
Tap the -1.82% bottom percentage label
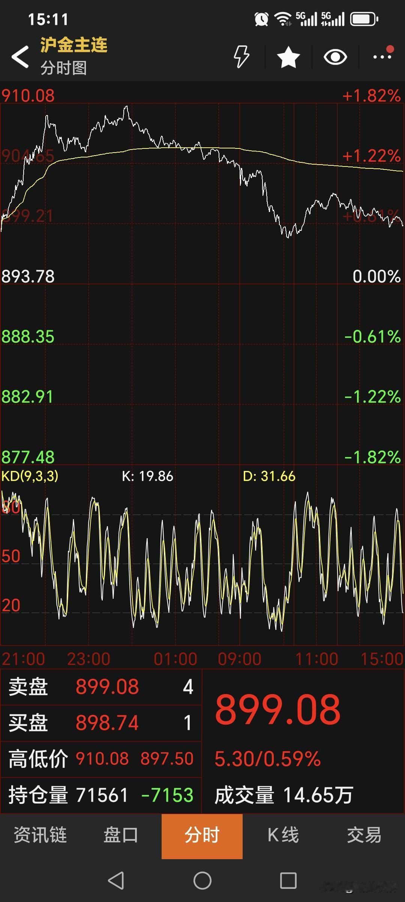click(373, 457)
